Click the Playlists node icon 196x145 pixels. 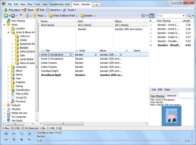(9, 109)
